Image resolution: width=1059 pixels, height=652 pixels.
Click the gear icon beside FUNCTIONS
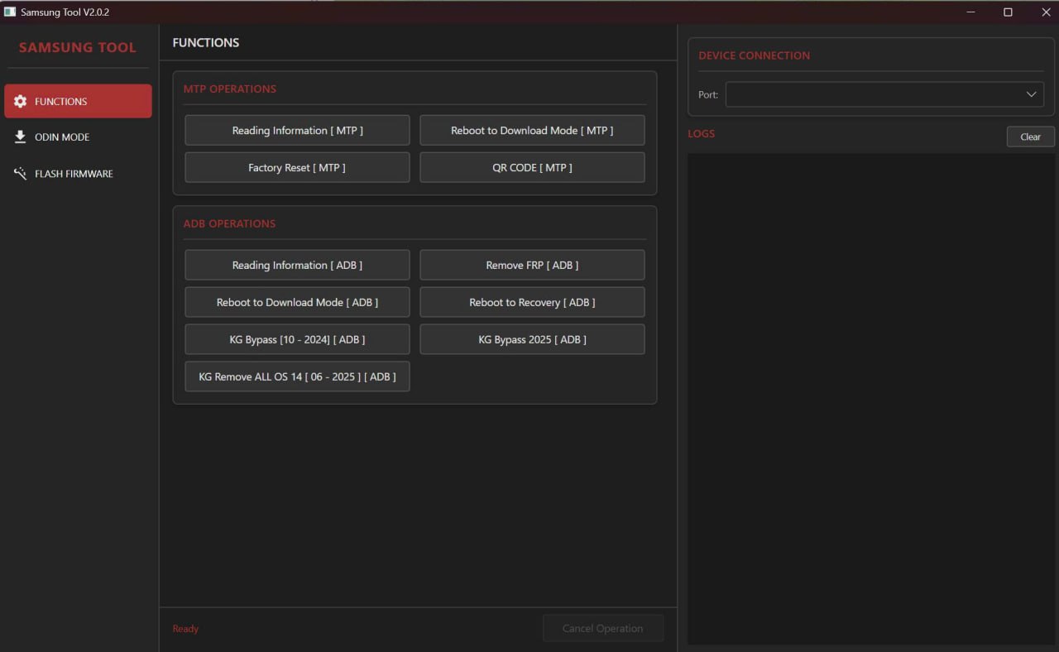[x=21, y=101]
